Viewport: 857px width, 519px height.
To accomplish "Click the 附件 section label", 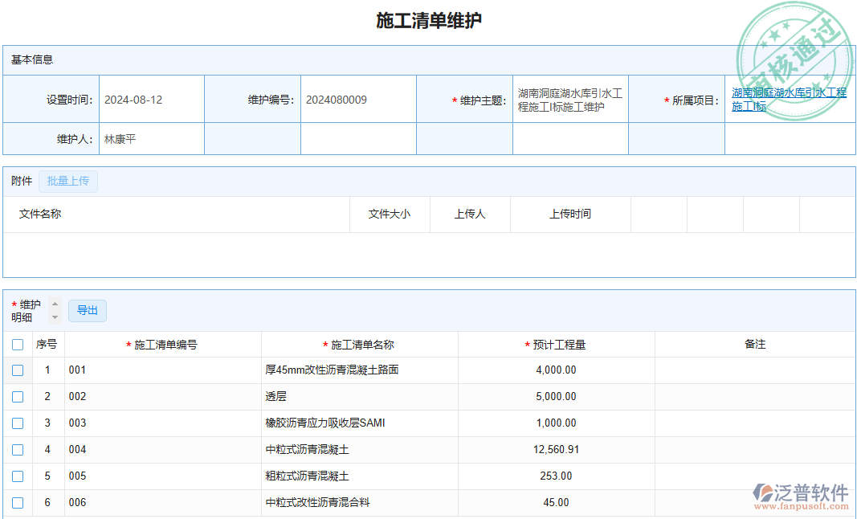I will [20, 181].
